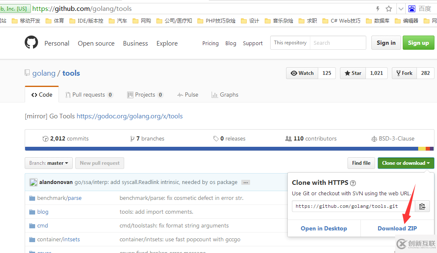Open the 求职 bookmark folder

coord(308,21)
